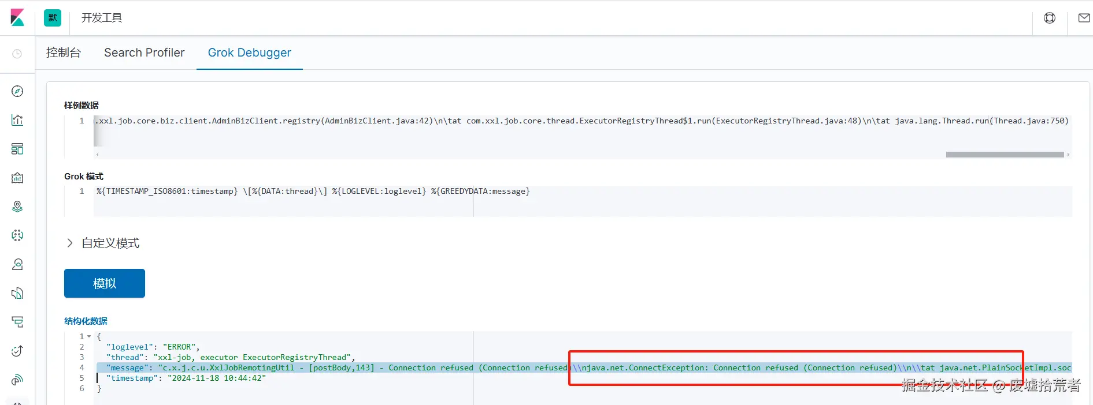Screen dimensions: 1093x405
Task: Open the green space selector avatar
Action: (x=53, y=18)
